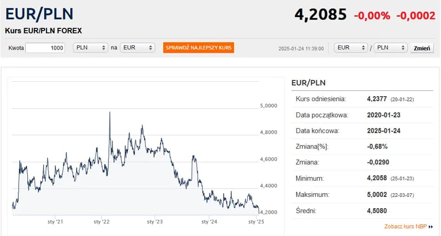Click the sty '25 axis label
The width and height of the screenshot is (441, 236).
256,222
